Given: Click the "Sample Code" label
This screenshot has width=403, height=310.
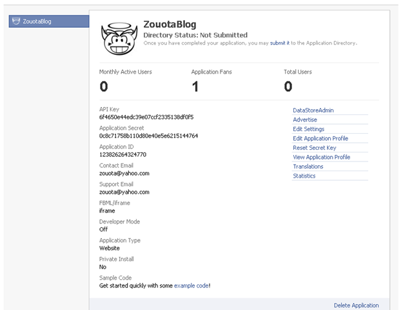Looking at the screenshot, I should (115, 278).
